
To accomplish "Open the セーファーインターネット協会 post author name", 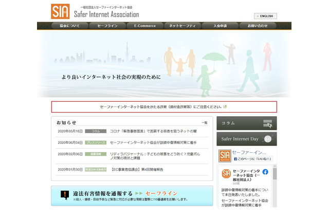I will [x=246, y=175].
